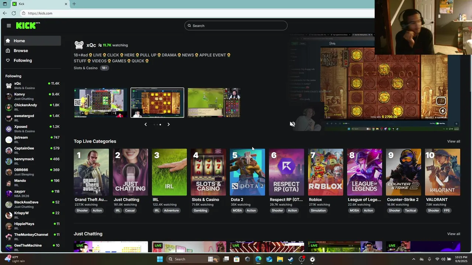Viewport: 472px width, 265px height.
Task: View all Just Chatting streams
Action: [454, 234]
